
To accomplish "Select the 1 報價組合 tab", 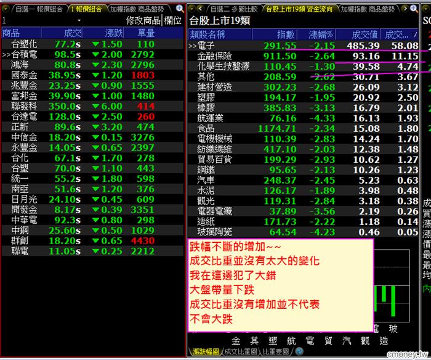I will [86, 9].
